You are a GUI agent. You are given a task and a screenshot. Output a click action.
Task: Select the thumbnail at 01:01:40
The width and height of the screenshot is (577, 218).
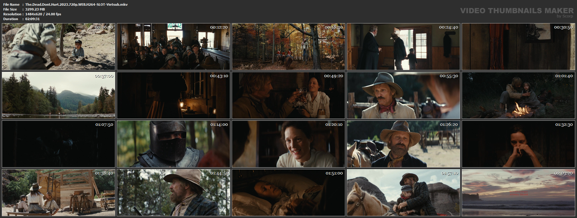[x=518, y=95]
